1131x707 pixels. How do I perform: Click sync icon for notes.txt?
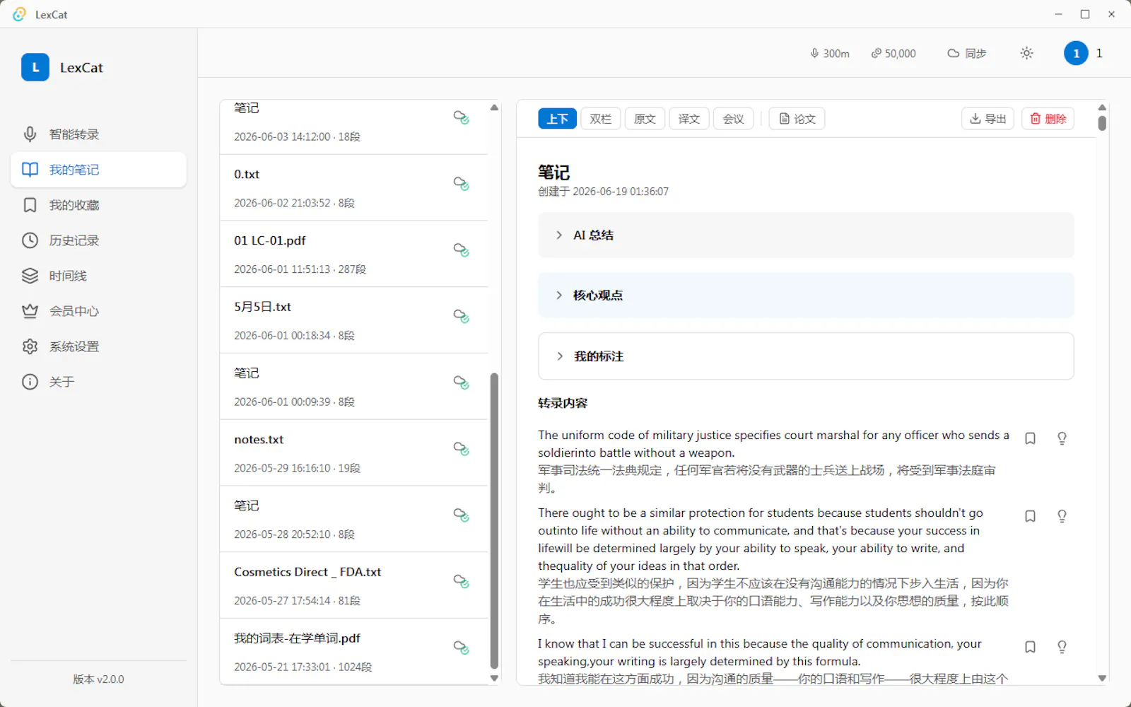(462, 449)
